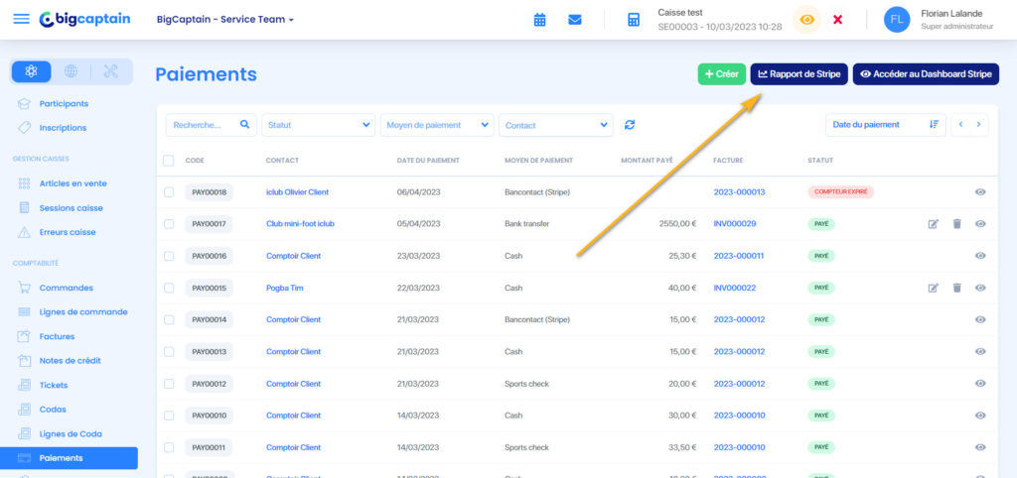This screenshot has height=478, width=1017.
Task: Open invoice link INV000029
Action: click(x=735, y=223)
